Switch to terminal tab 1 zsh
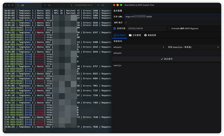 click(x=22, y=5)
